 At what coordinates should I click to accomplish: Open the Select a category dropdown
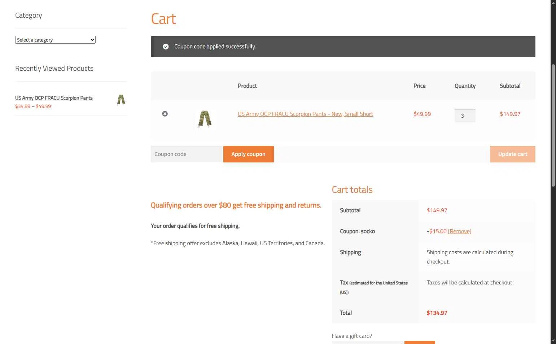pos(55,40)
